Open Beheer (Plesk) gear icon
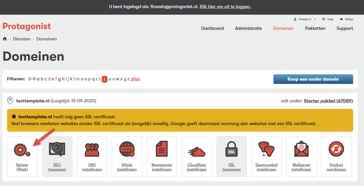Screen dimensions: 364x186 click(x=22, y=149)
